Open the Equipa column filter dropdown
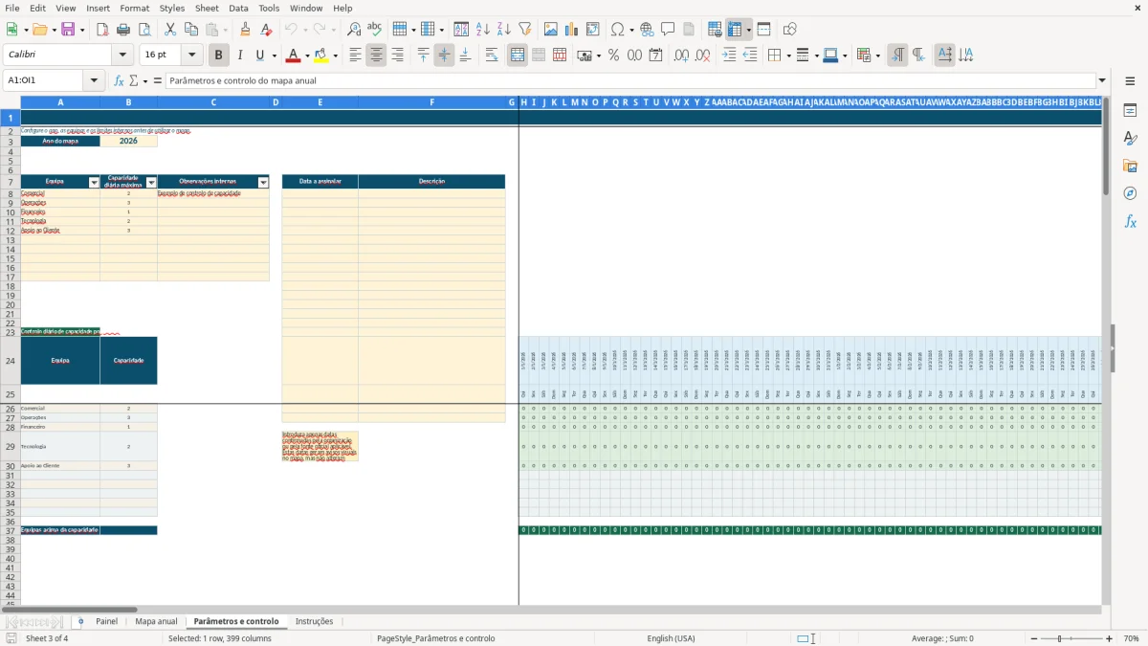Viewport: 1148px width, 646px height. pos(94,182)
